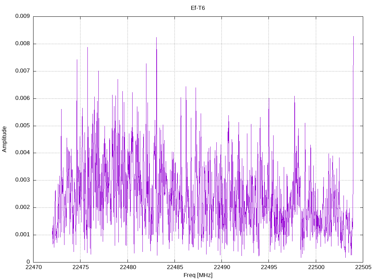Click the 0.007 y-axis tick label
Image resolution: width=373 pixels, height=280 pixels.
tap(23, 71)
